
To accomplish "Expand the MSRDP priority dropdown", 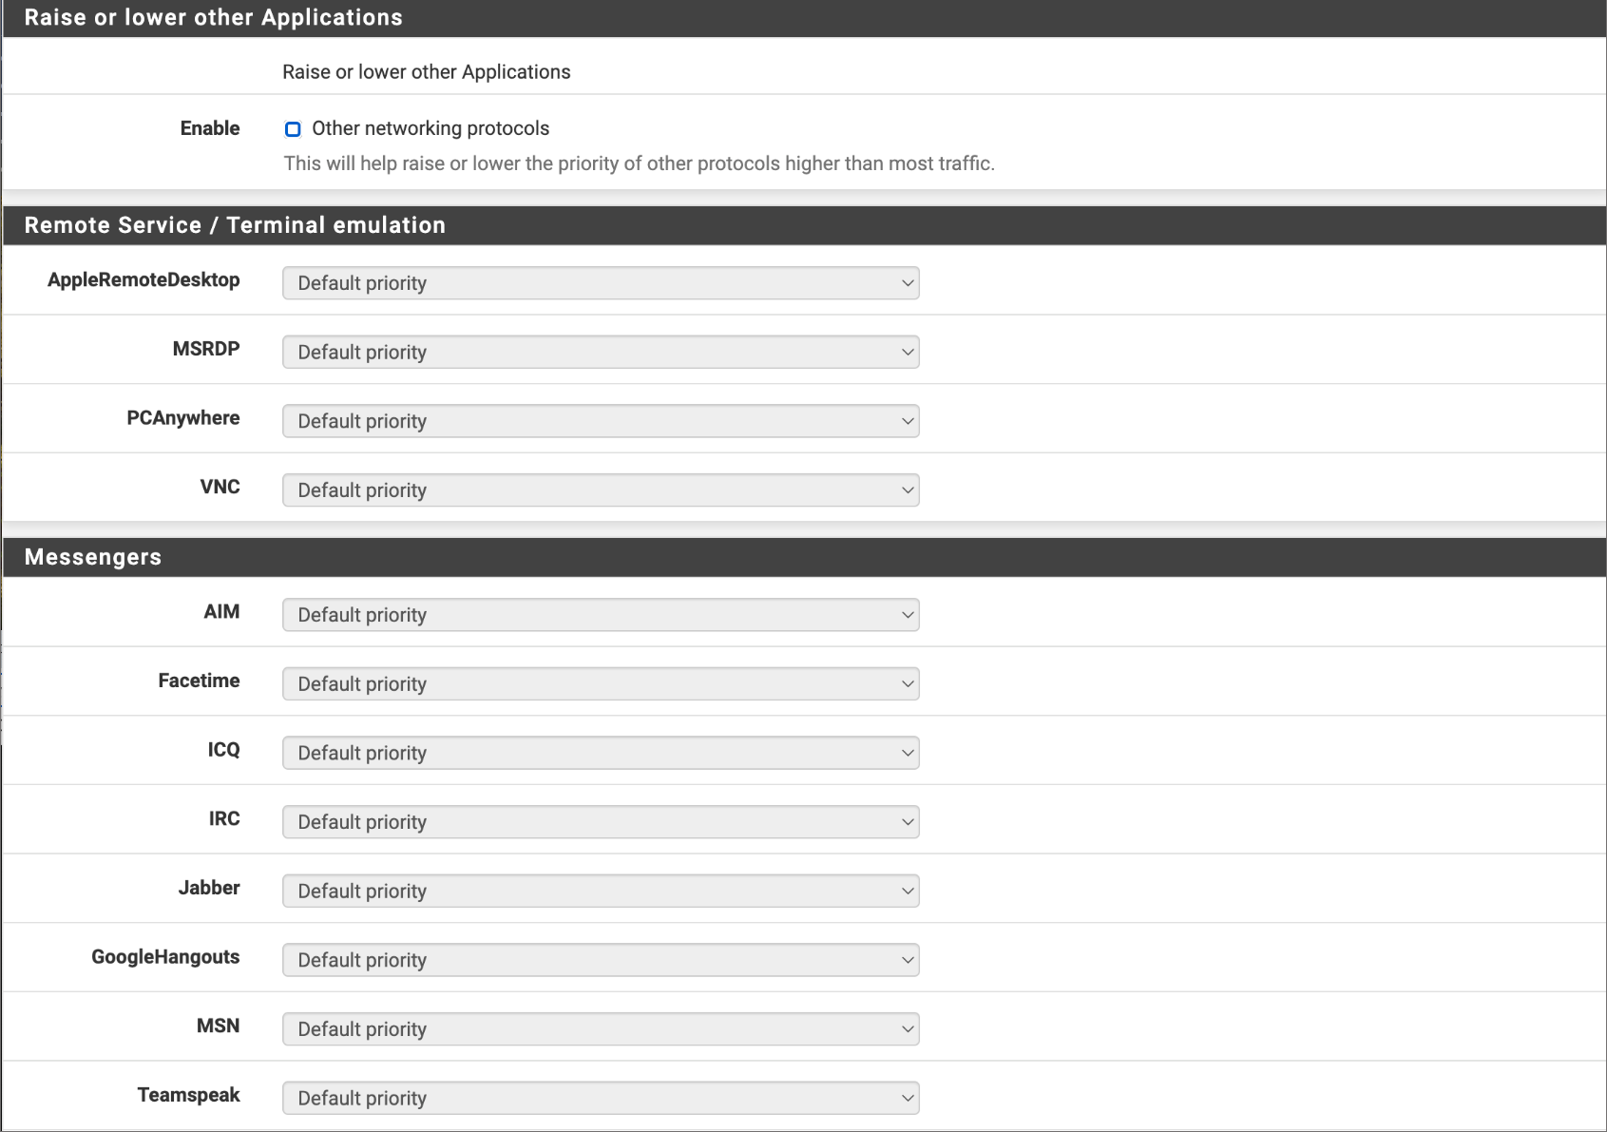I will click(600, 353).
